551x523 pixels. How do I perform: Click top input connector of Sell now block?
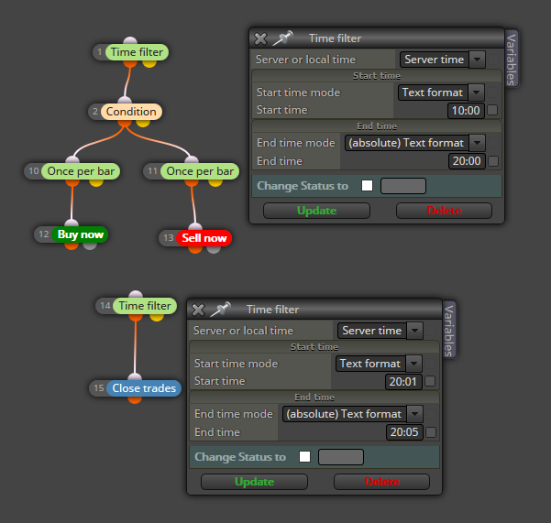(x=195, y=226)
